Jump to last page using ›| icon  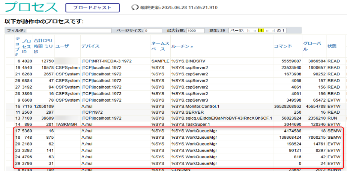(273, 31)
